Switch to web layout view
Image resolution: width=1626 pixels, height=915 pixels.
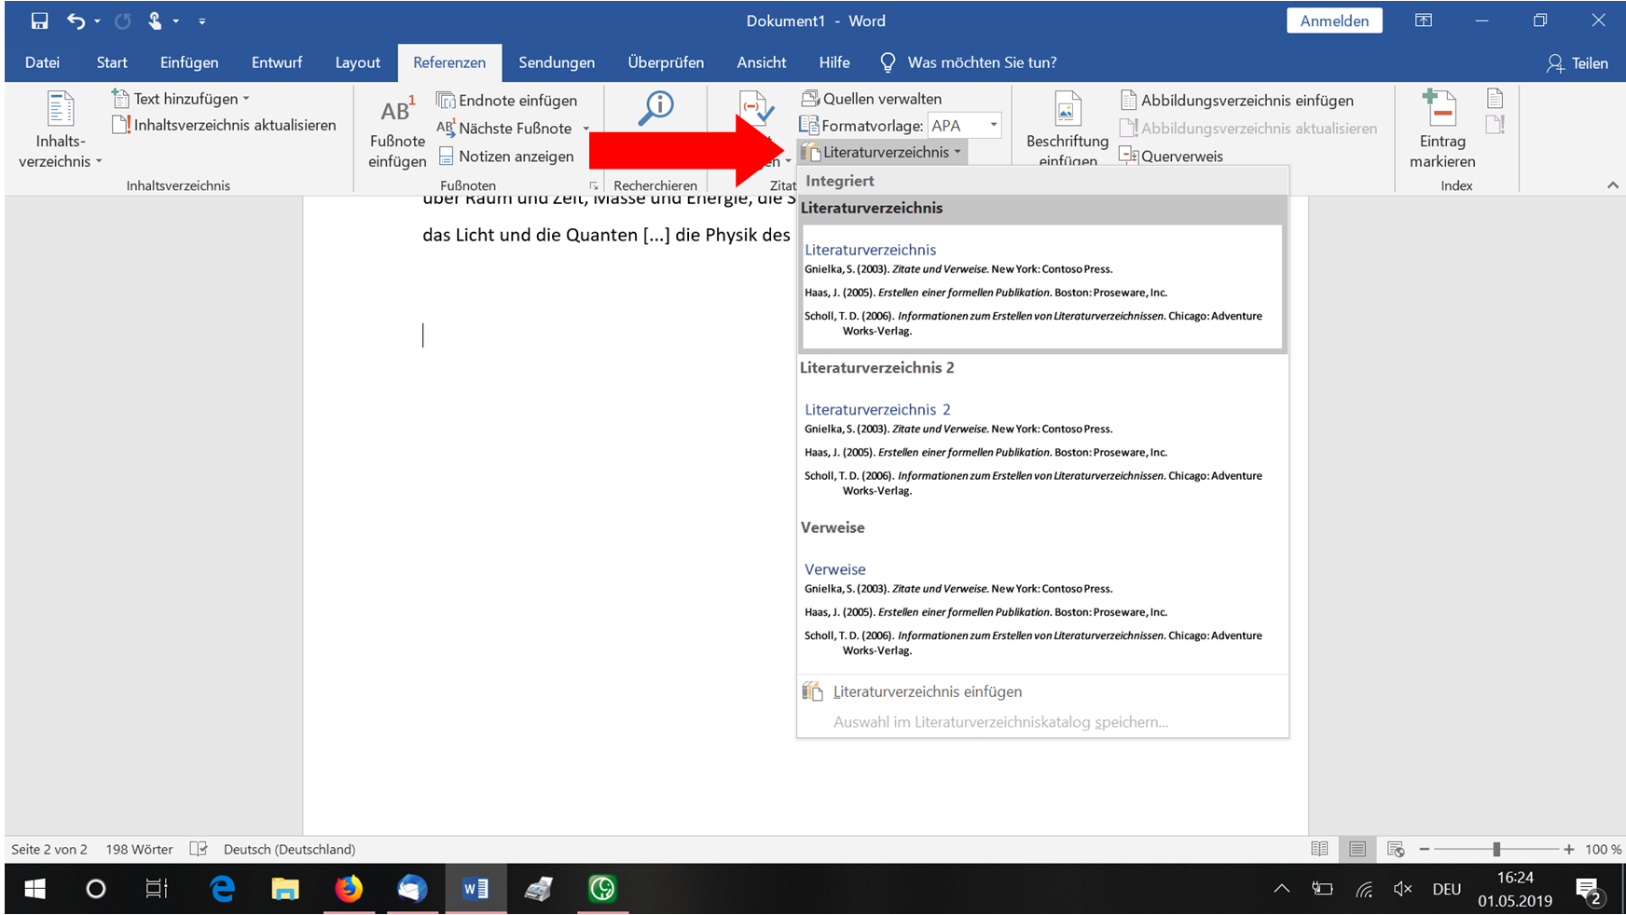pyautogui.click(x=1396, y=849)
